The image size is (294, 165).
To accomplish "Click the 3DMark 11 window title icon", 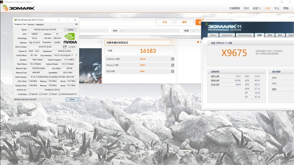I will 203,19.
